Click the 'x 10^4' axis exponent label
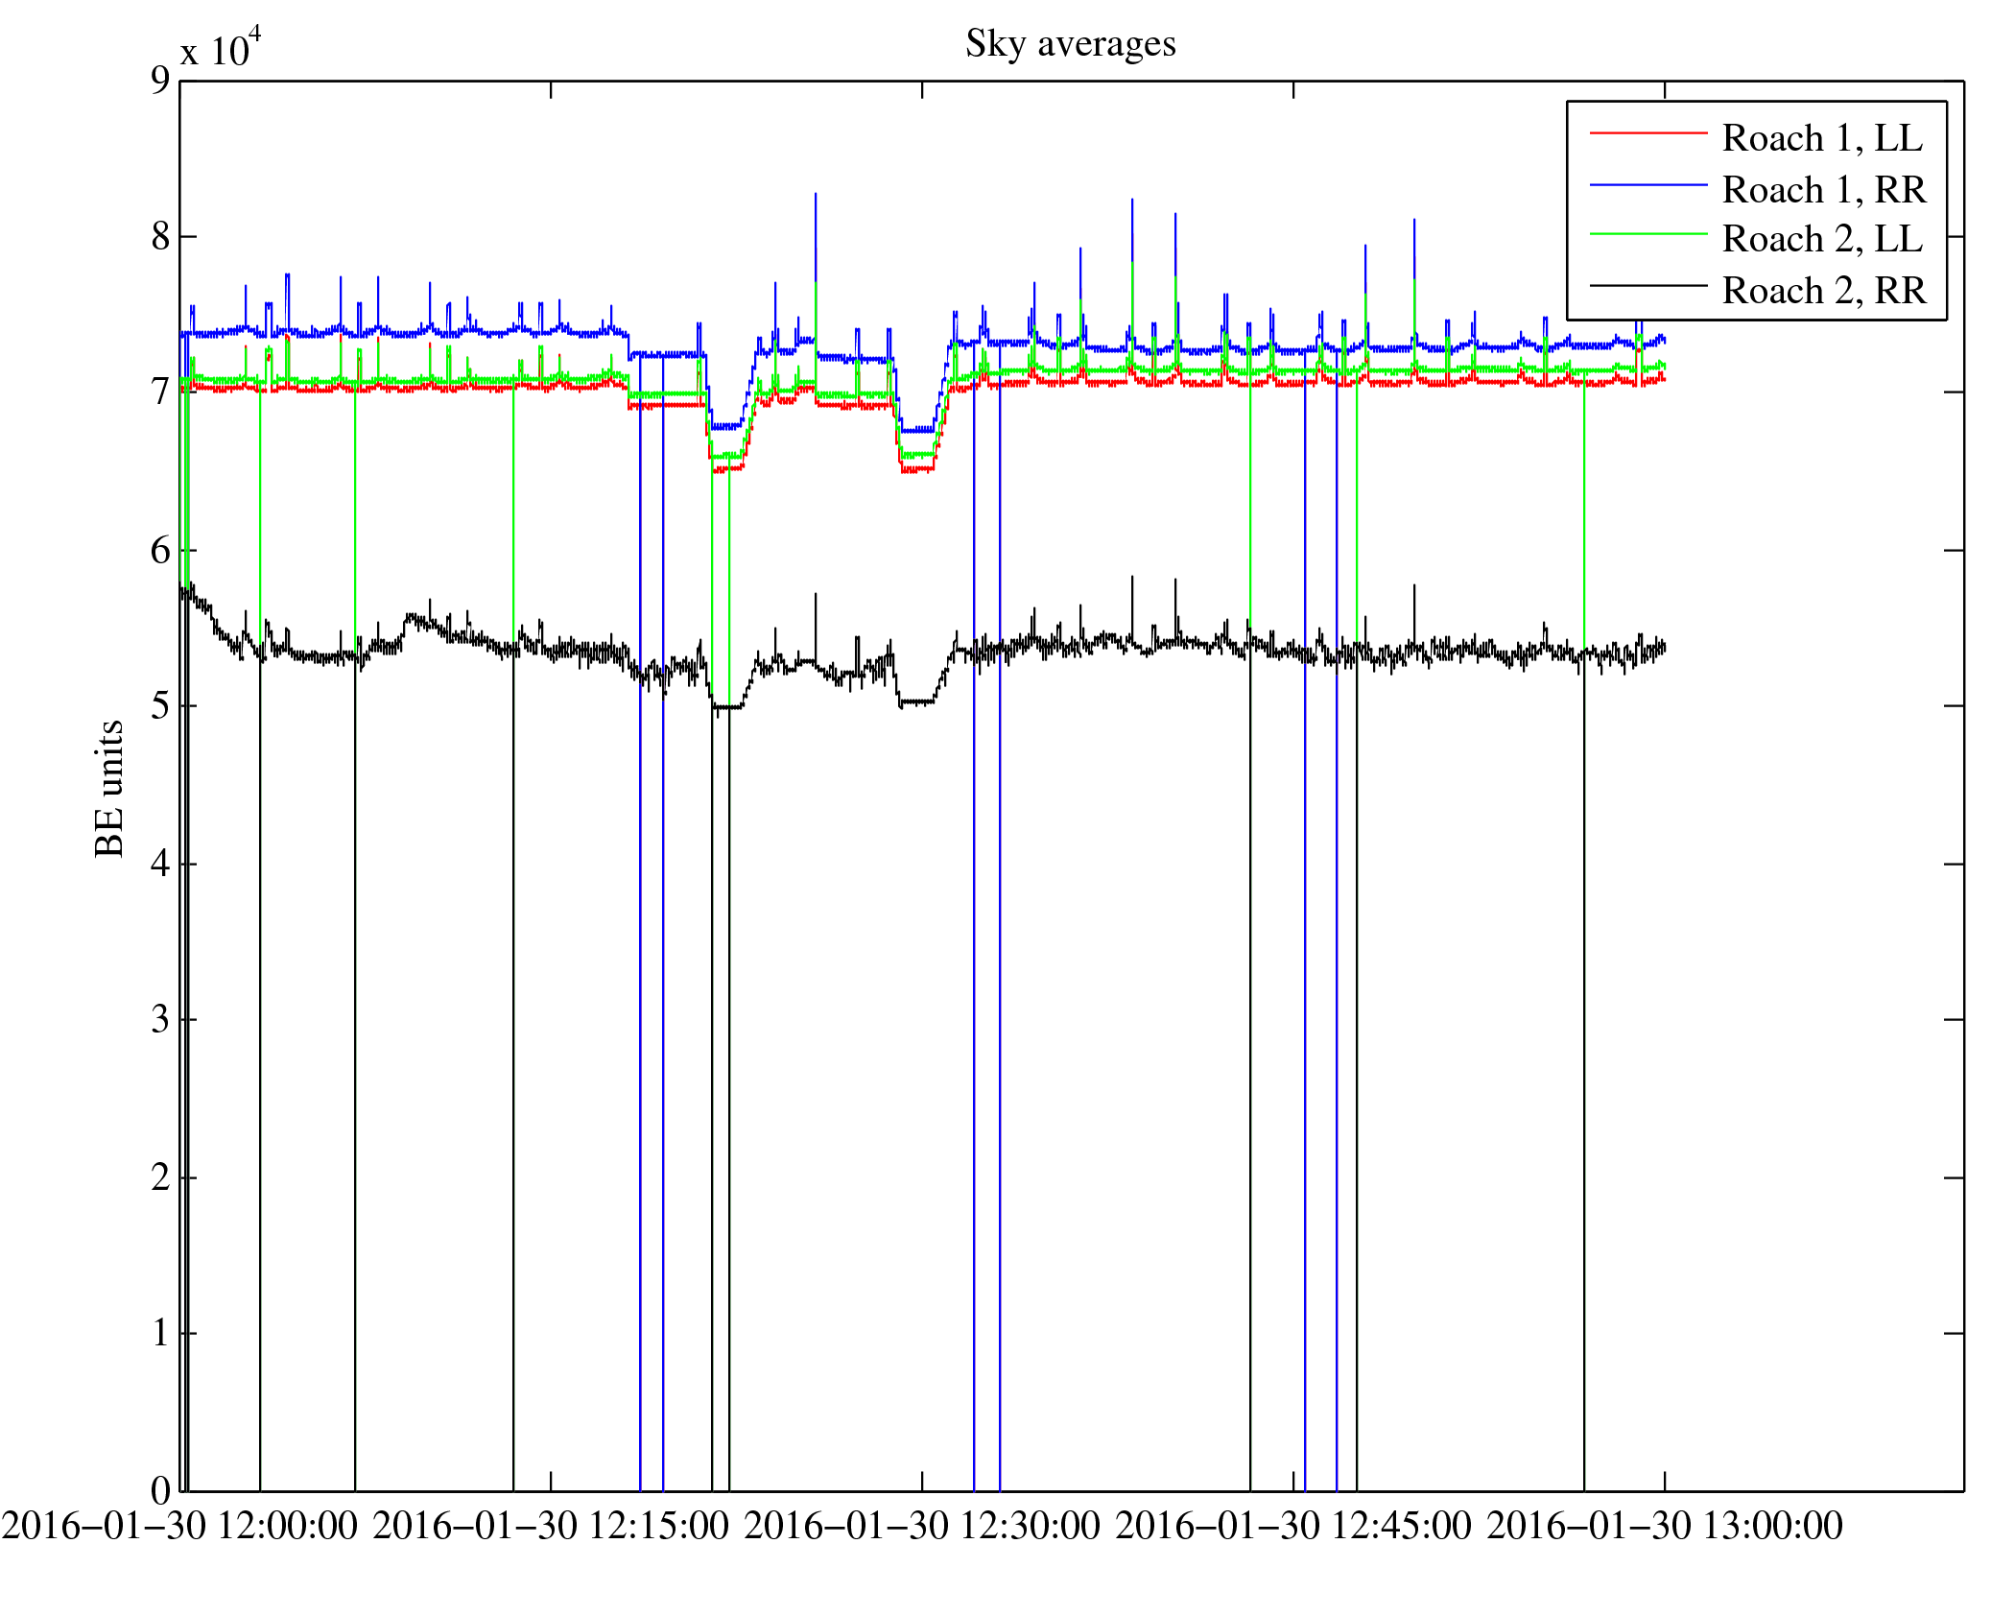This screenshot has height=1615, width=1991. (x=221, y=49)
